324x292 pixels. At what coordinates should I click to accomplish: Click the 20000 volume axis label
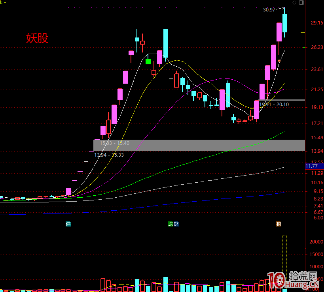(316, 242)
